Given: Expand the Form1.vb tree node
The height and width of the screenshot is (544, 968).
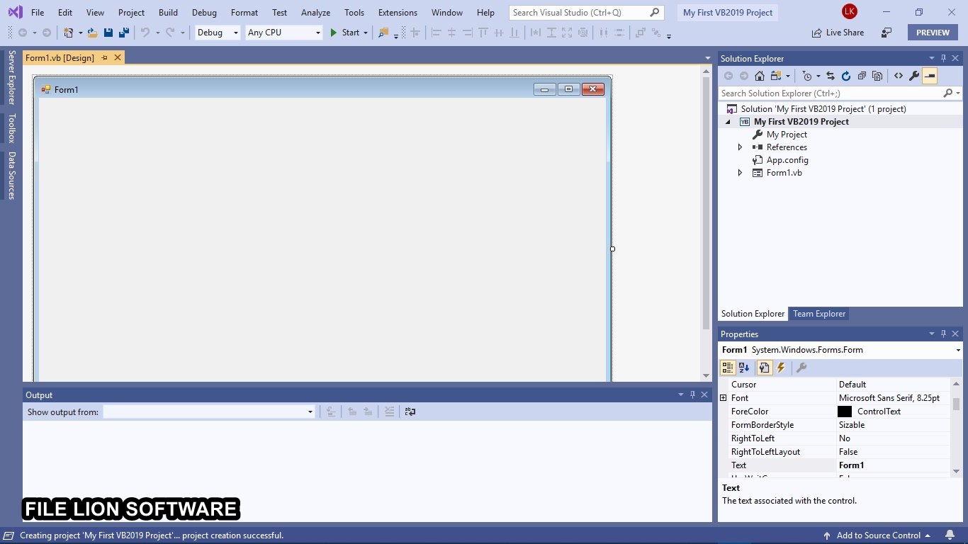Looking at the screenshot, I should click(740, 172).
